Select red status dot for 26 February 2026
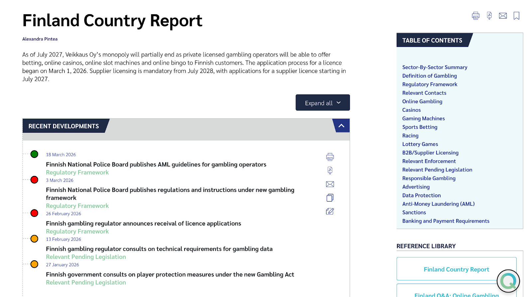532x297 pixels. [34, 213]
